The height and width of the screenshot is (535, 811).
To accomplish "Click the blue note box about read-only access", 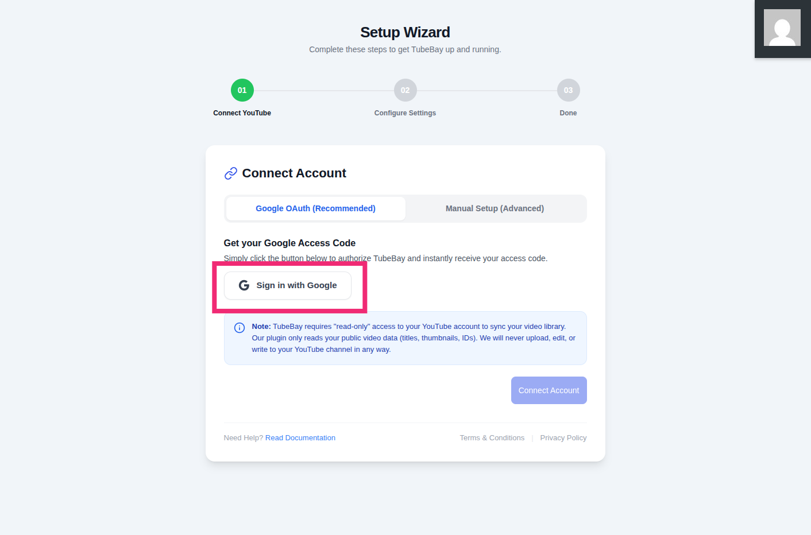I will 405,338.
